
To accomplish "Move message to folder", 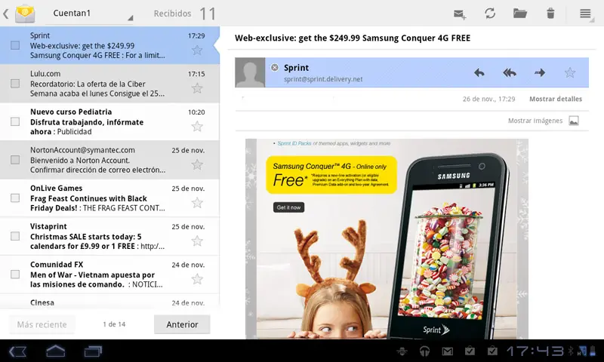I will [520, 14].
